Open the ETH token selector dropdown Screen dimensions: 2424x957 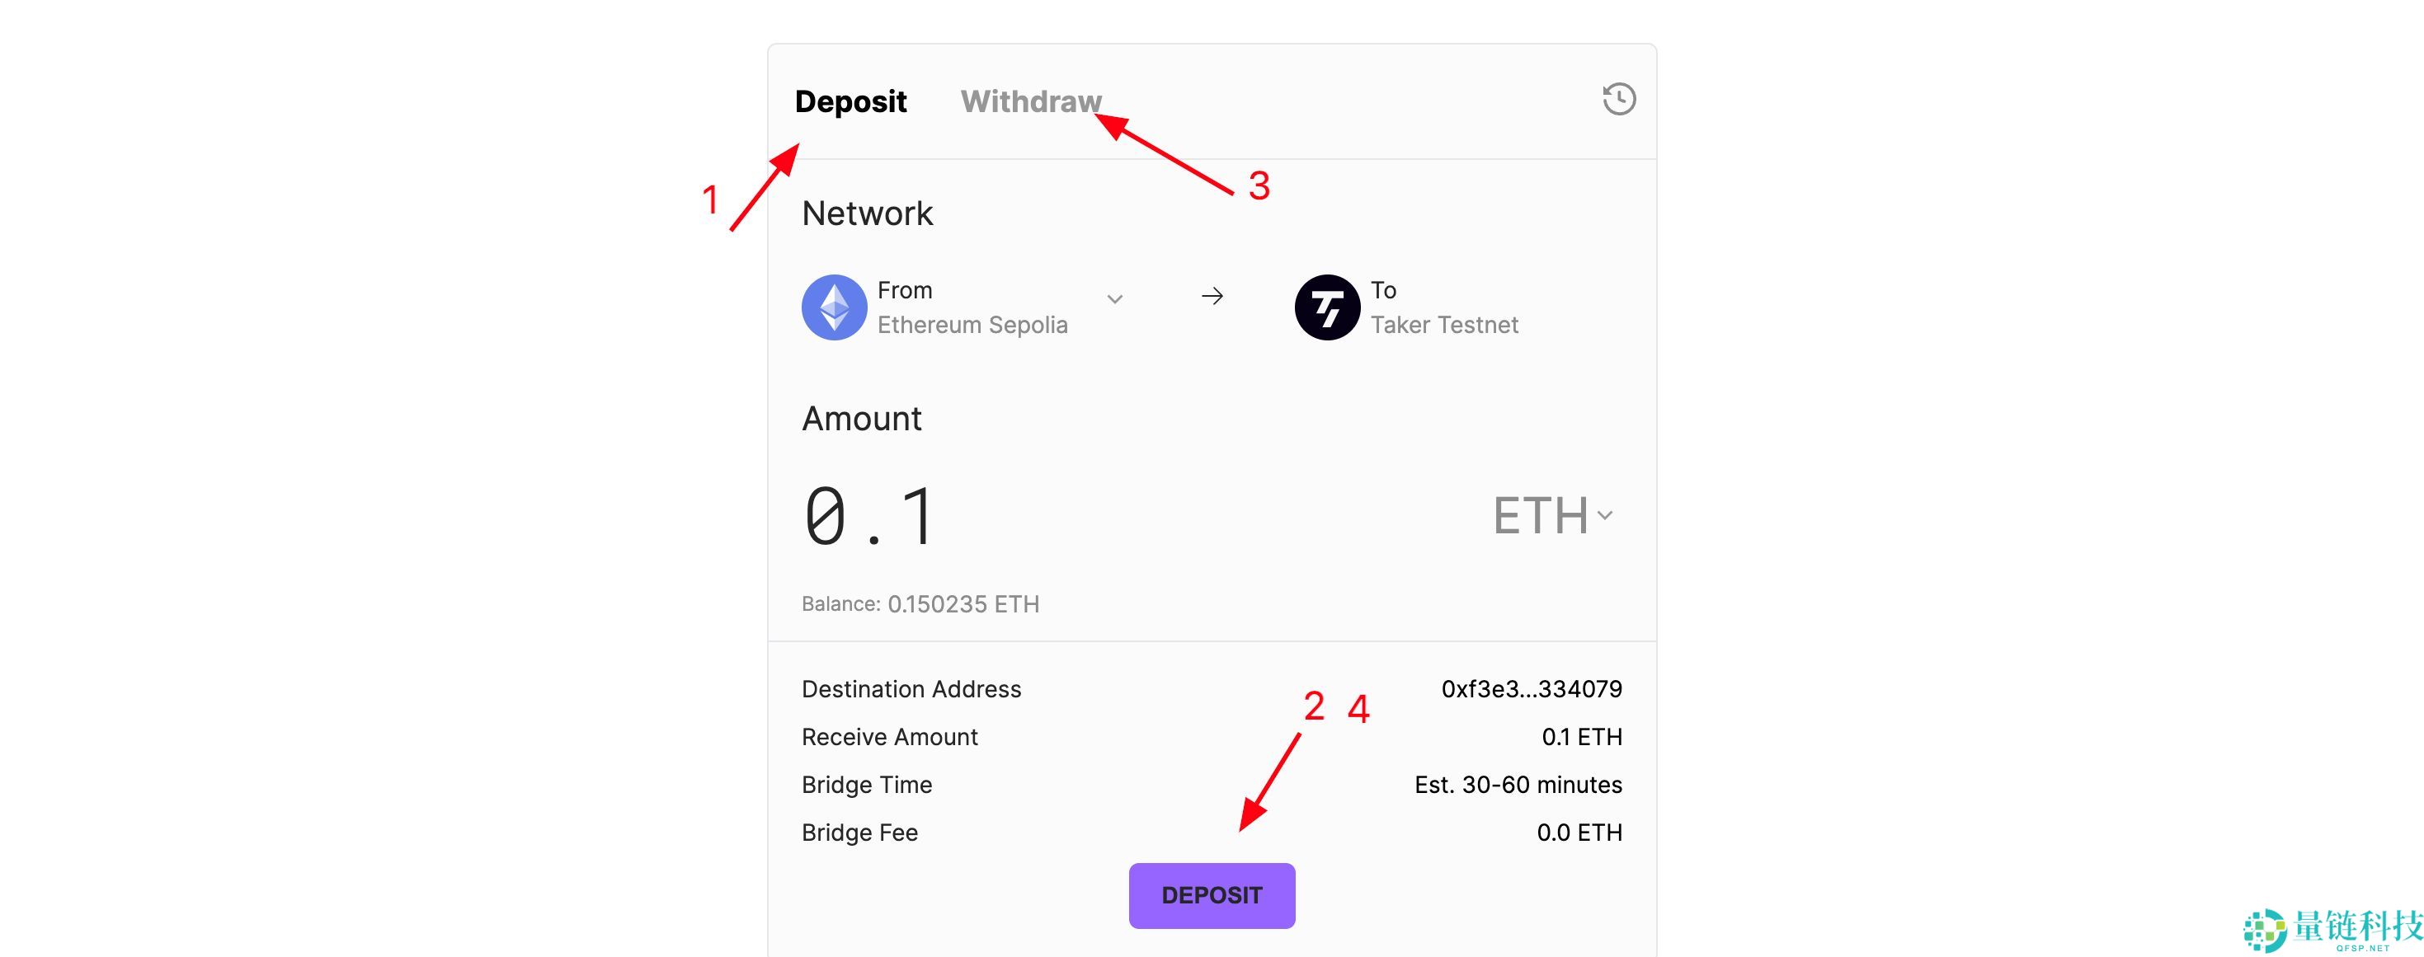tap(1553, 515)
